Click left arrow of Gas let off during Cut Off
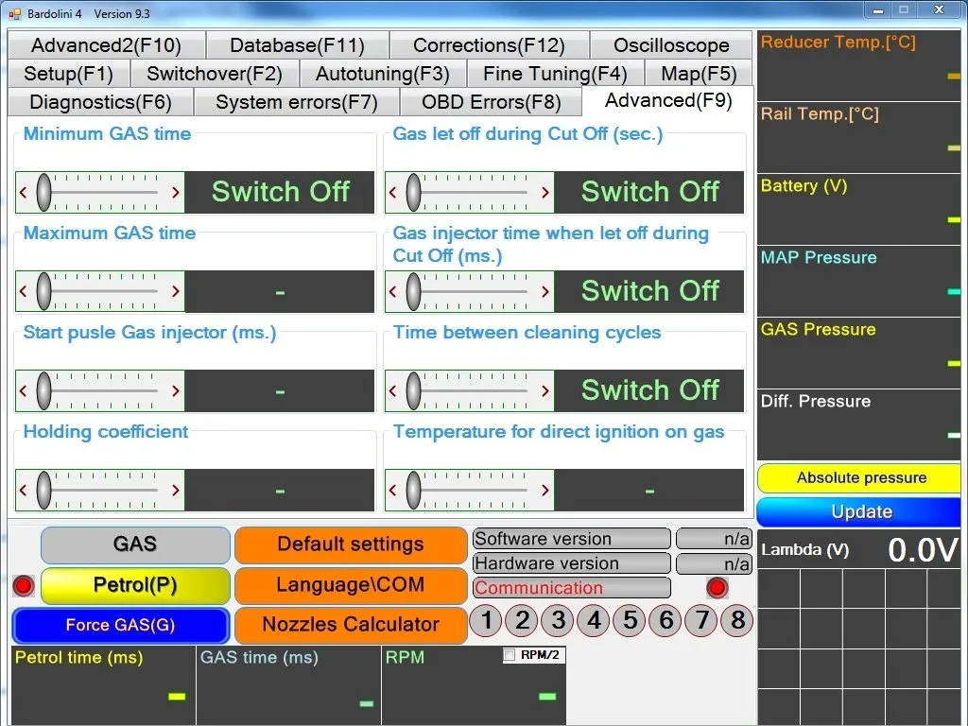968x726 pixels. click(392, 193)
